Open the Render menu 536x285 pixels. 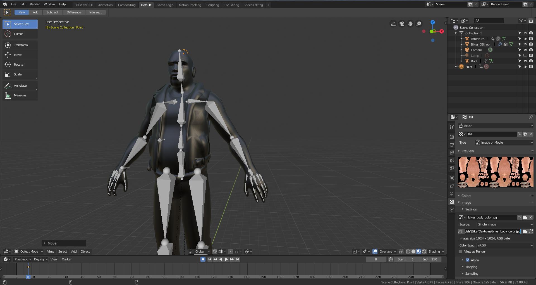pyautogui.click(x=35, y=4)
